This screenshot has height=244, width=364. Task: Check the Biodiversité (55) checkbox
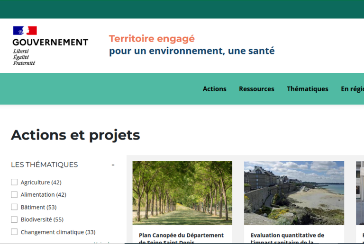coord(14,219)
